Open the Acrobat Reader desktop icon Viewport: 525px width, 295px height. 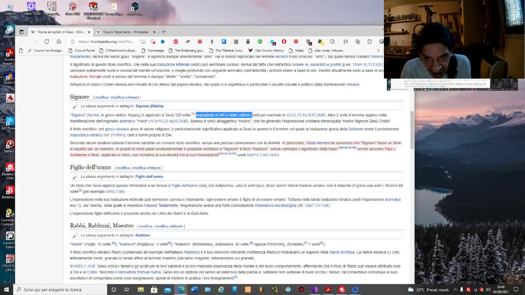[10, 57]
